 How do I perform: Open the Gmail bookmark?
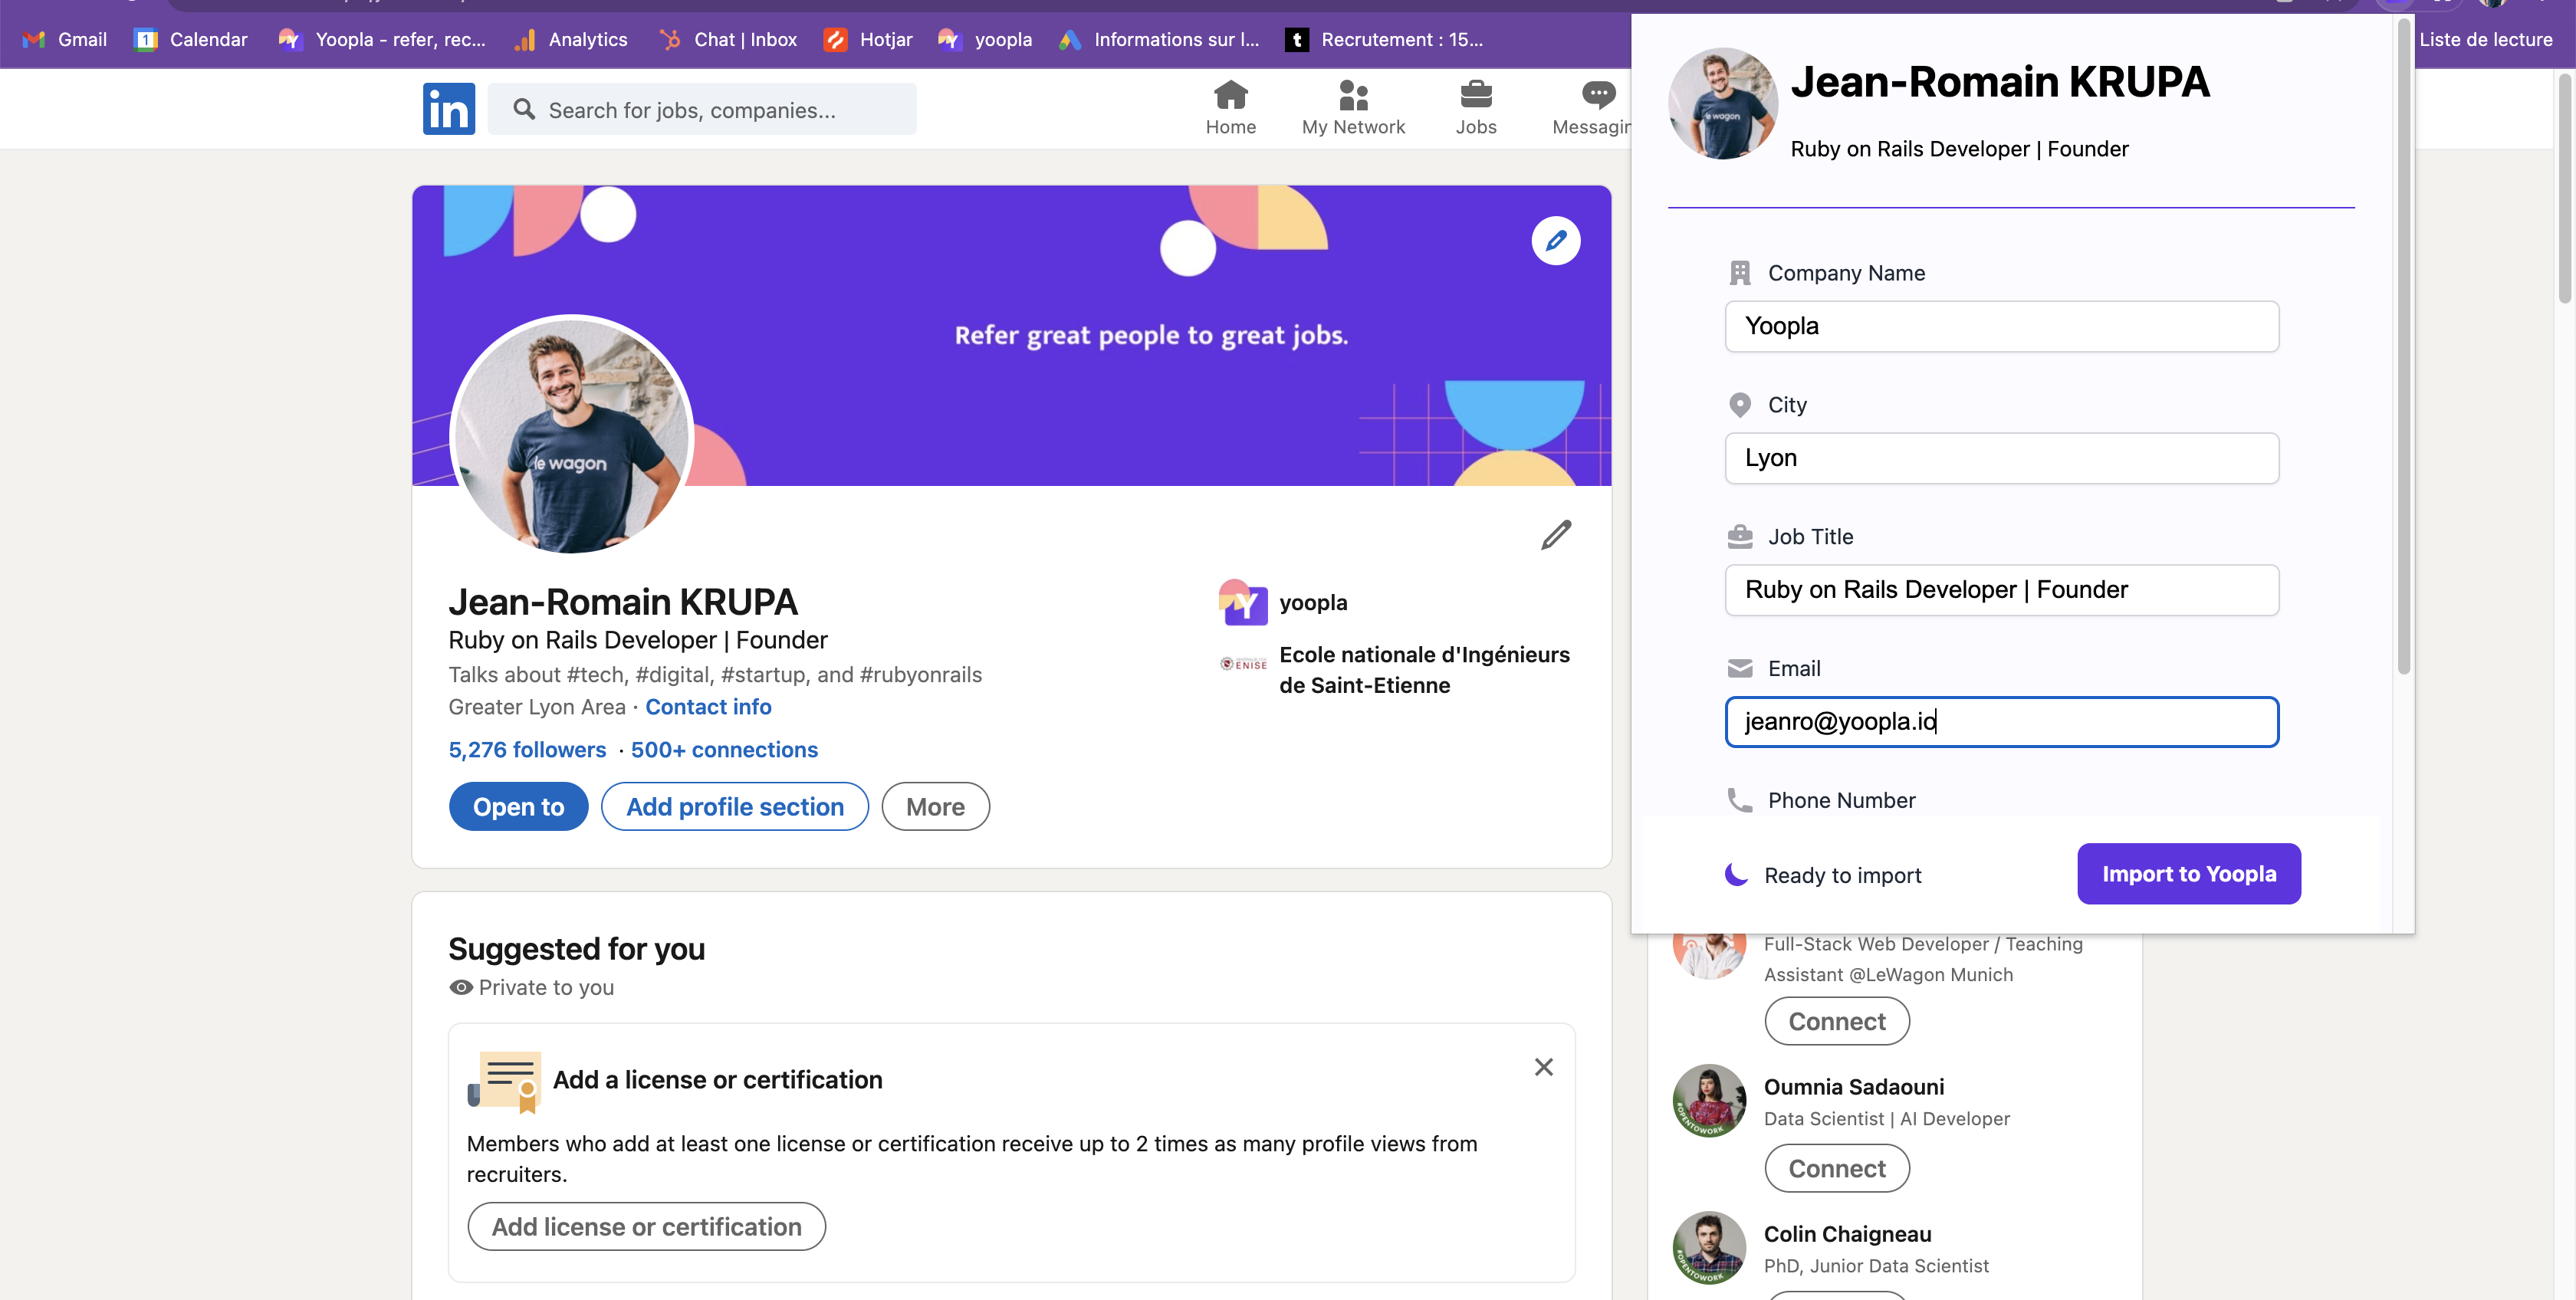pyautogui.click(x=65, y=39)
